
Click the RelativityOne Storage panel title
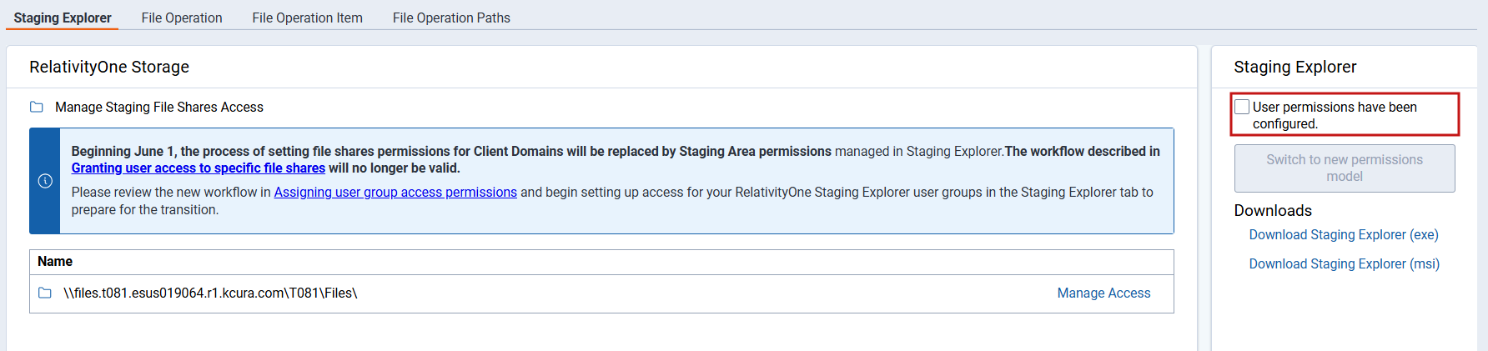coord(109,67)
